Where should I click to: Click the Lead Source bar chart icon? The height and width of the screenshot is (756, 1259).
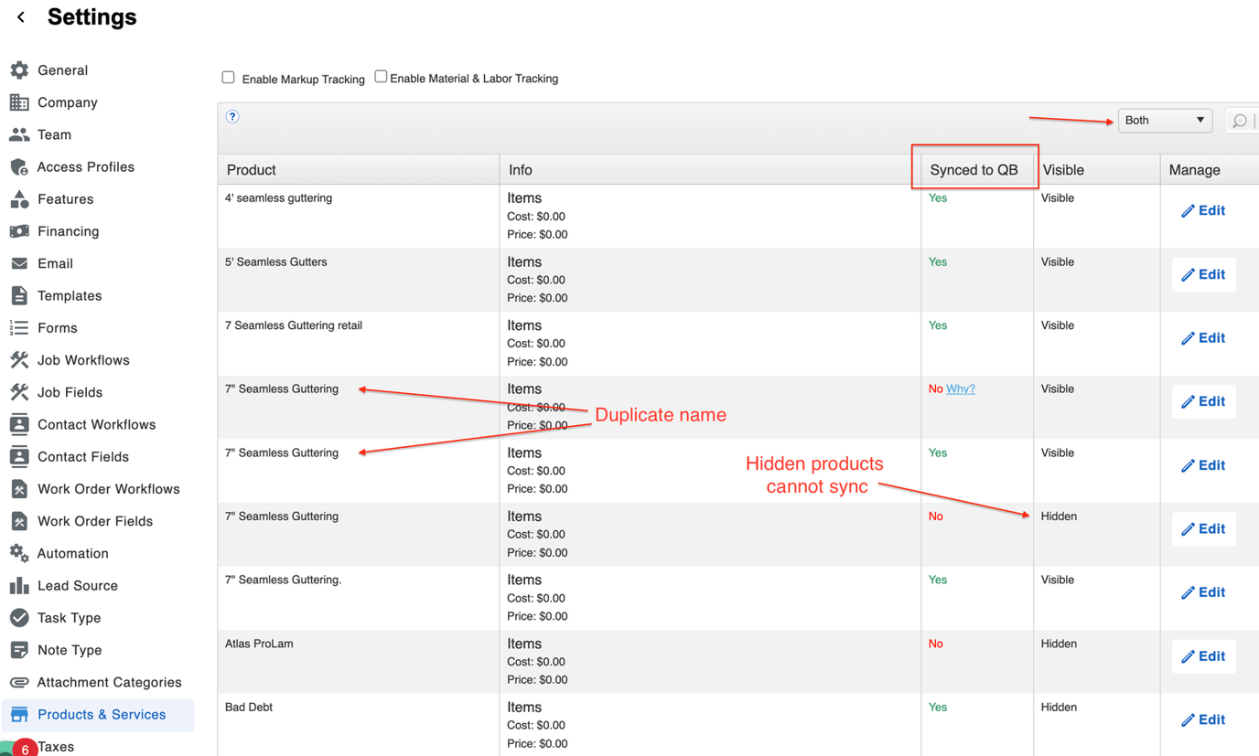click(x=19, y=586)
